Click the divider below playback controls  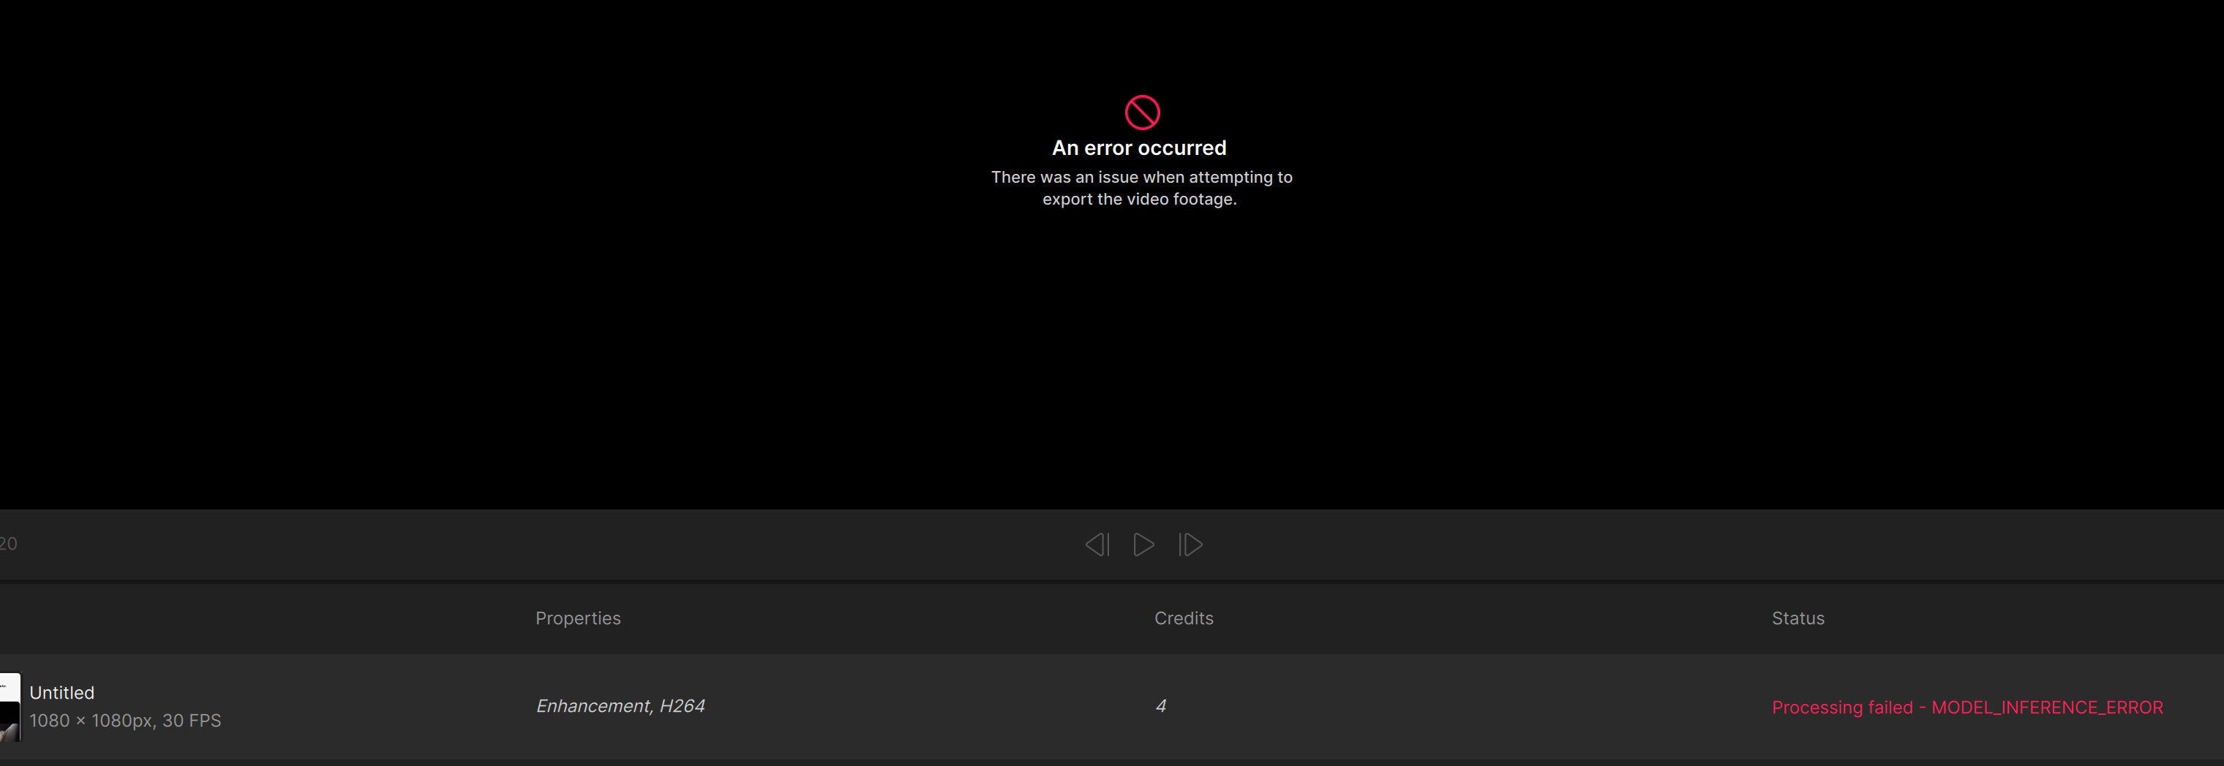1112,583
